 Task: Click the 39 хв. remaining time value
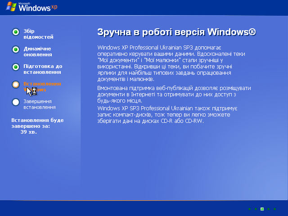click(x=29, y=132)
